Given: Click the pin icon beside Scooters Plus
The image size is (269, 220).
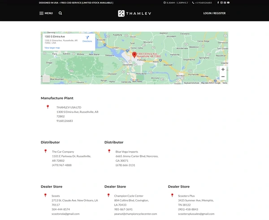Looking at the screenshot, I should (x=172, y=195).
